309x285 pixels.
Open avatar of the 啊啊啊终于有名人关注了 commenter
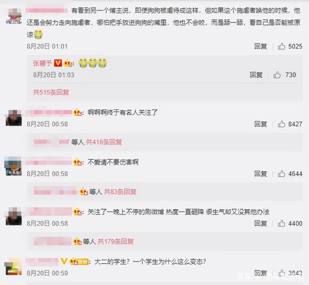(13, 118)
